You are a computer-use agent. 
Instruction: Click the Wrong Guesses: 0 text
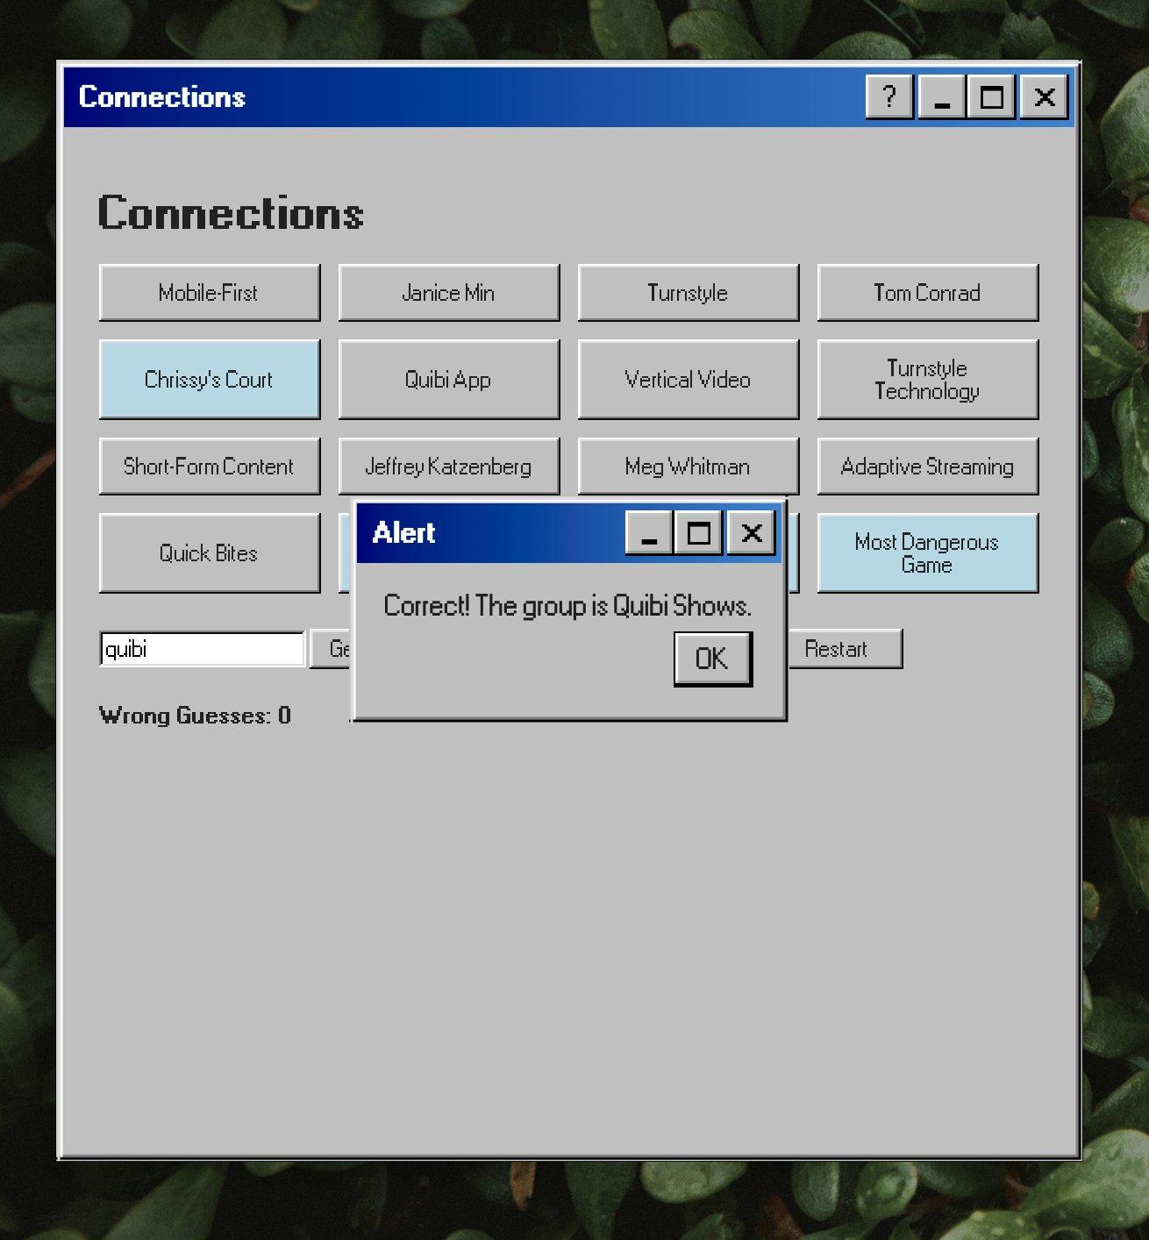tap(195, 716)
